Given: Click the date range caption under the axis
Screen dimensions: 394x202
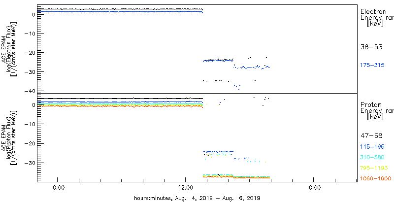Looking at the screenshot, I should [x=197, y=198].
